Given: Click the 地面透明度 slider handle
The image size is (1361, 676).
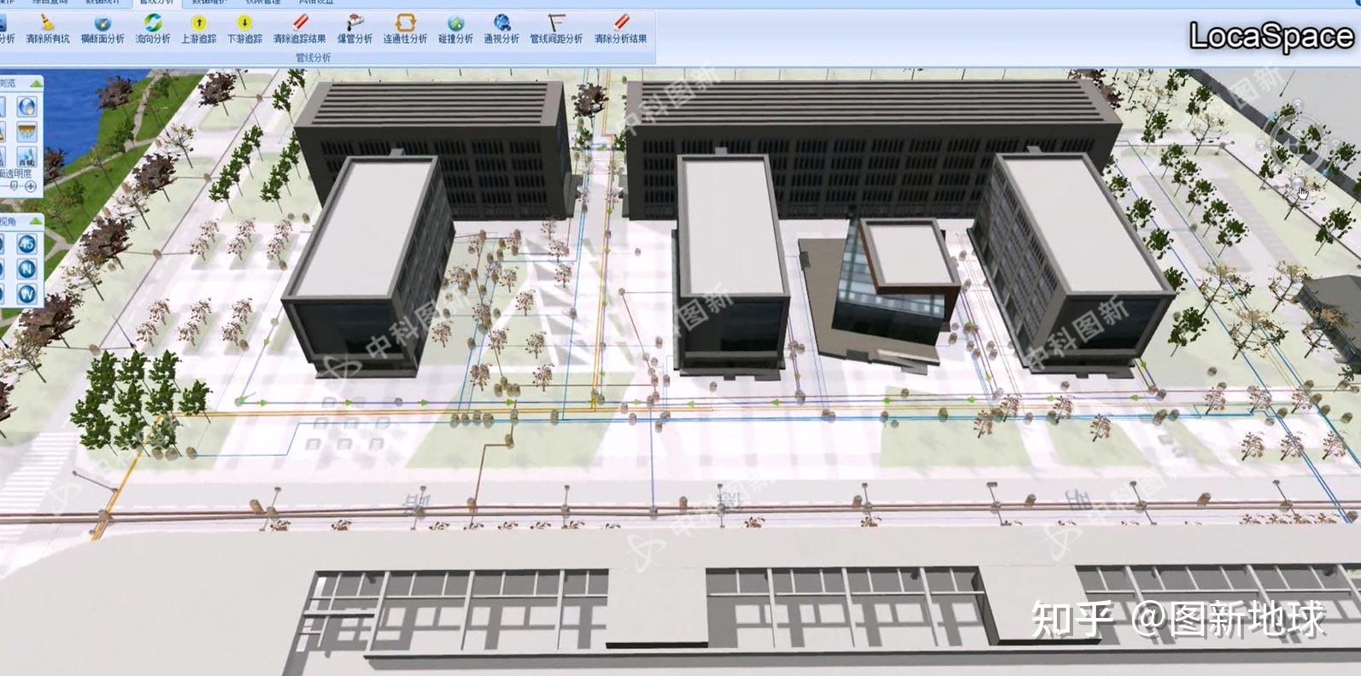Looking at the screenshot, I should pos(13,186).
